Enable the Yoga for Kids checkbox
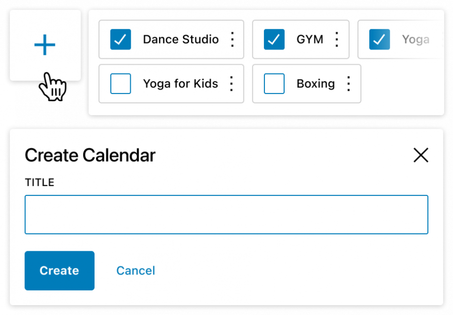The width and height of the screenshot is (453, 315). click(x=120, y=84)
